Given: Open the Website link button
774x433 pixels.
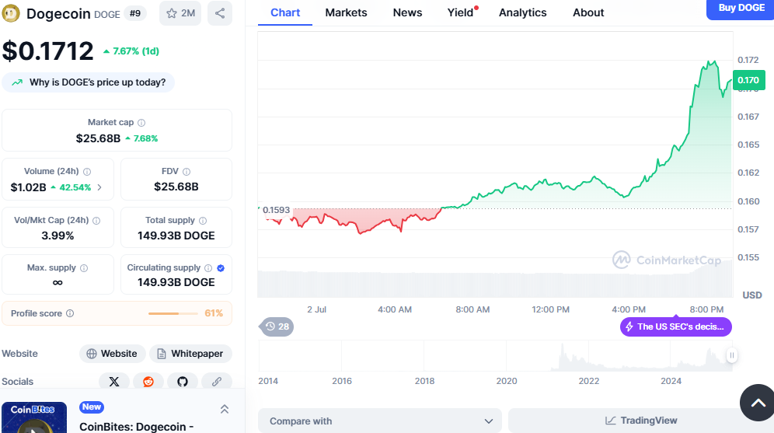Looking at the screenshot, I should tap(113, 354).
